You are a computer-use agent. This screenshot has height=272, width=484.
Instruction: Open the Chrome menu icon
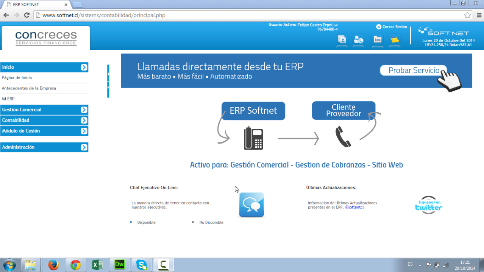coord(479,15)
